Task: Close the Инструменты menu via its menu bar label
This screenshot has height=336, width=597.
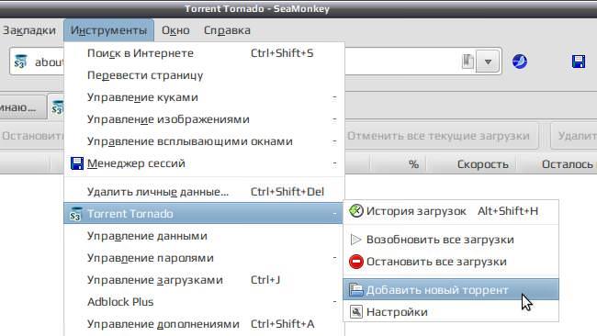Action: 109,30
